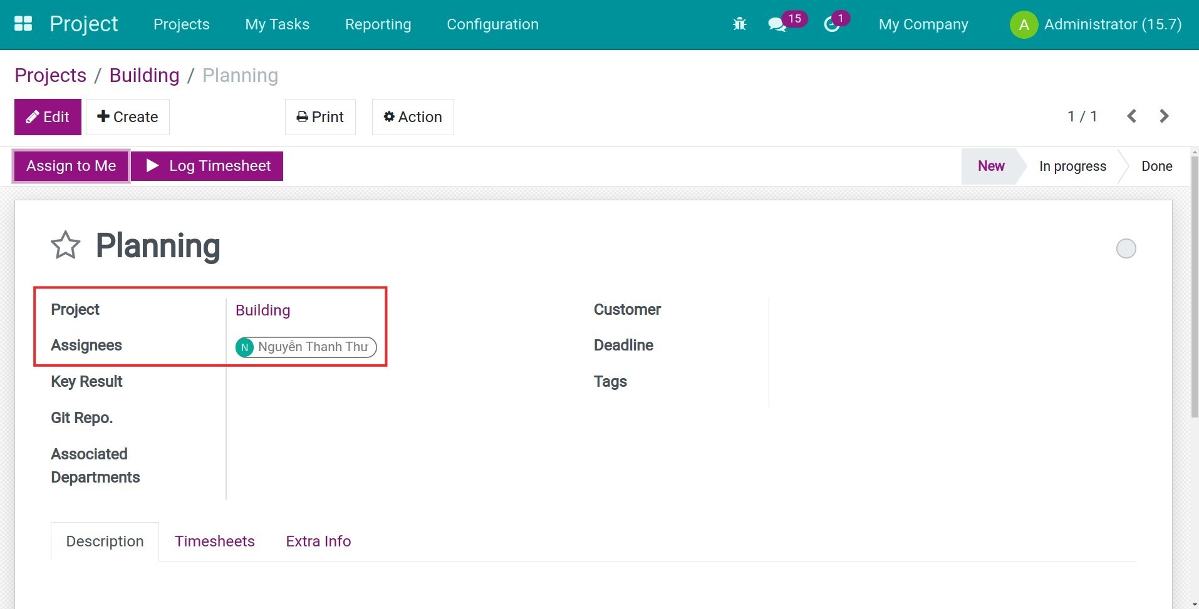
Task: Go to the previous record arrow
Action: [1131, 116]
